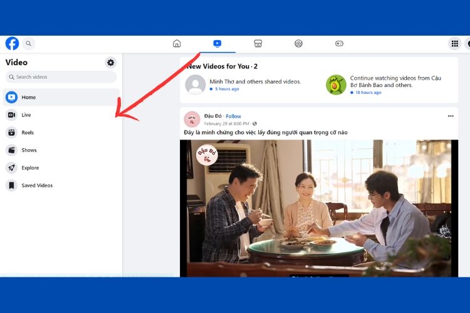Open Shows in the Video sidebar
Viewport: 470px width, 313px height.
[61, 150]
